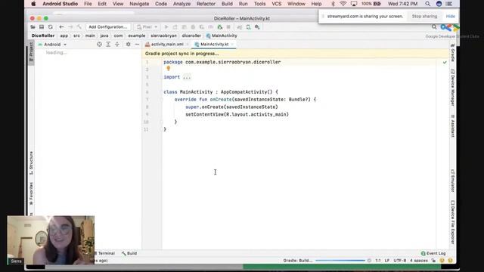The width and height of the screenshot is (484, 272).
Task: Collapse the onCreate function fold marker
Action: tap(161, 100)
